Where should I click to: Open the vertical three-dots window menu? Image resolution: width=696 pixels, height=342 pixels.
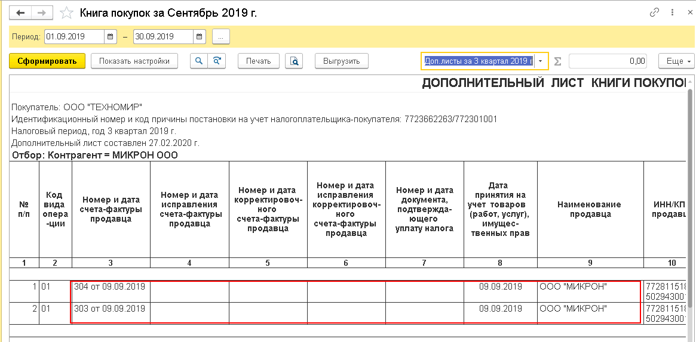672,13
